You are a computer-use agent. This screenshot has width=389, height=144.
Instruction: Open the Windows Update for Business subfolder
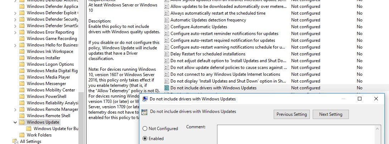coord(56,129)
